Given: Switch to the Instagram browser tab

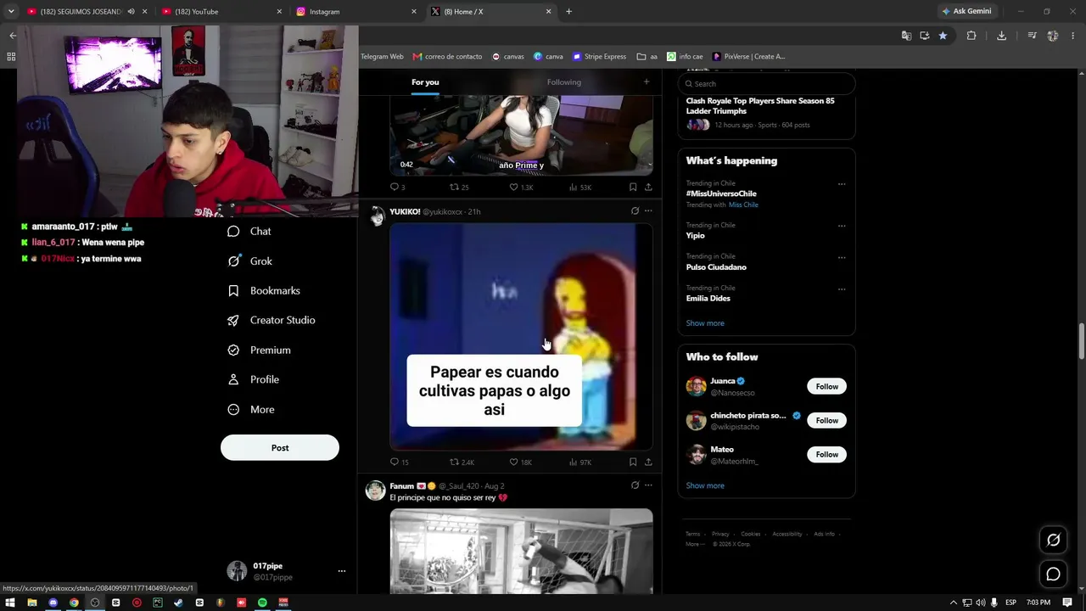Looking at the screenshot, I should pos(356,12).
